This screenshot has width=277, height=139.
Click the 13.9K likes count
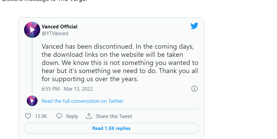click(x=41, y=116)
